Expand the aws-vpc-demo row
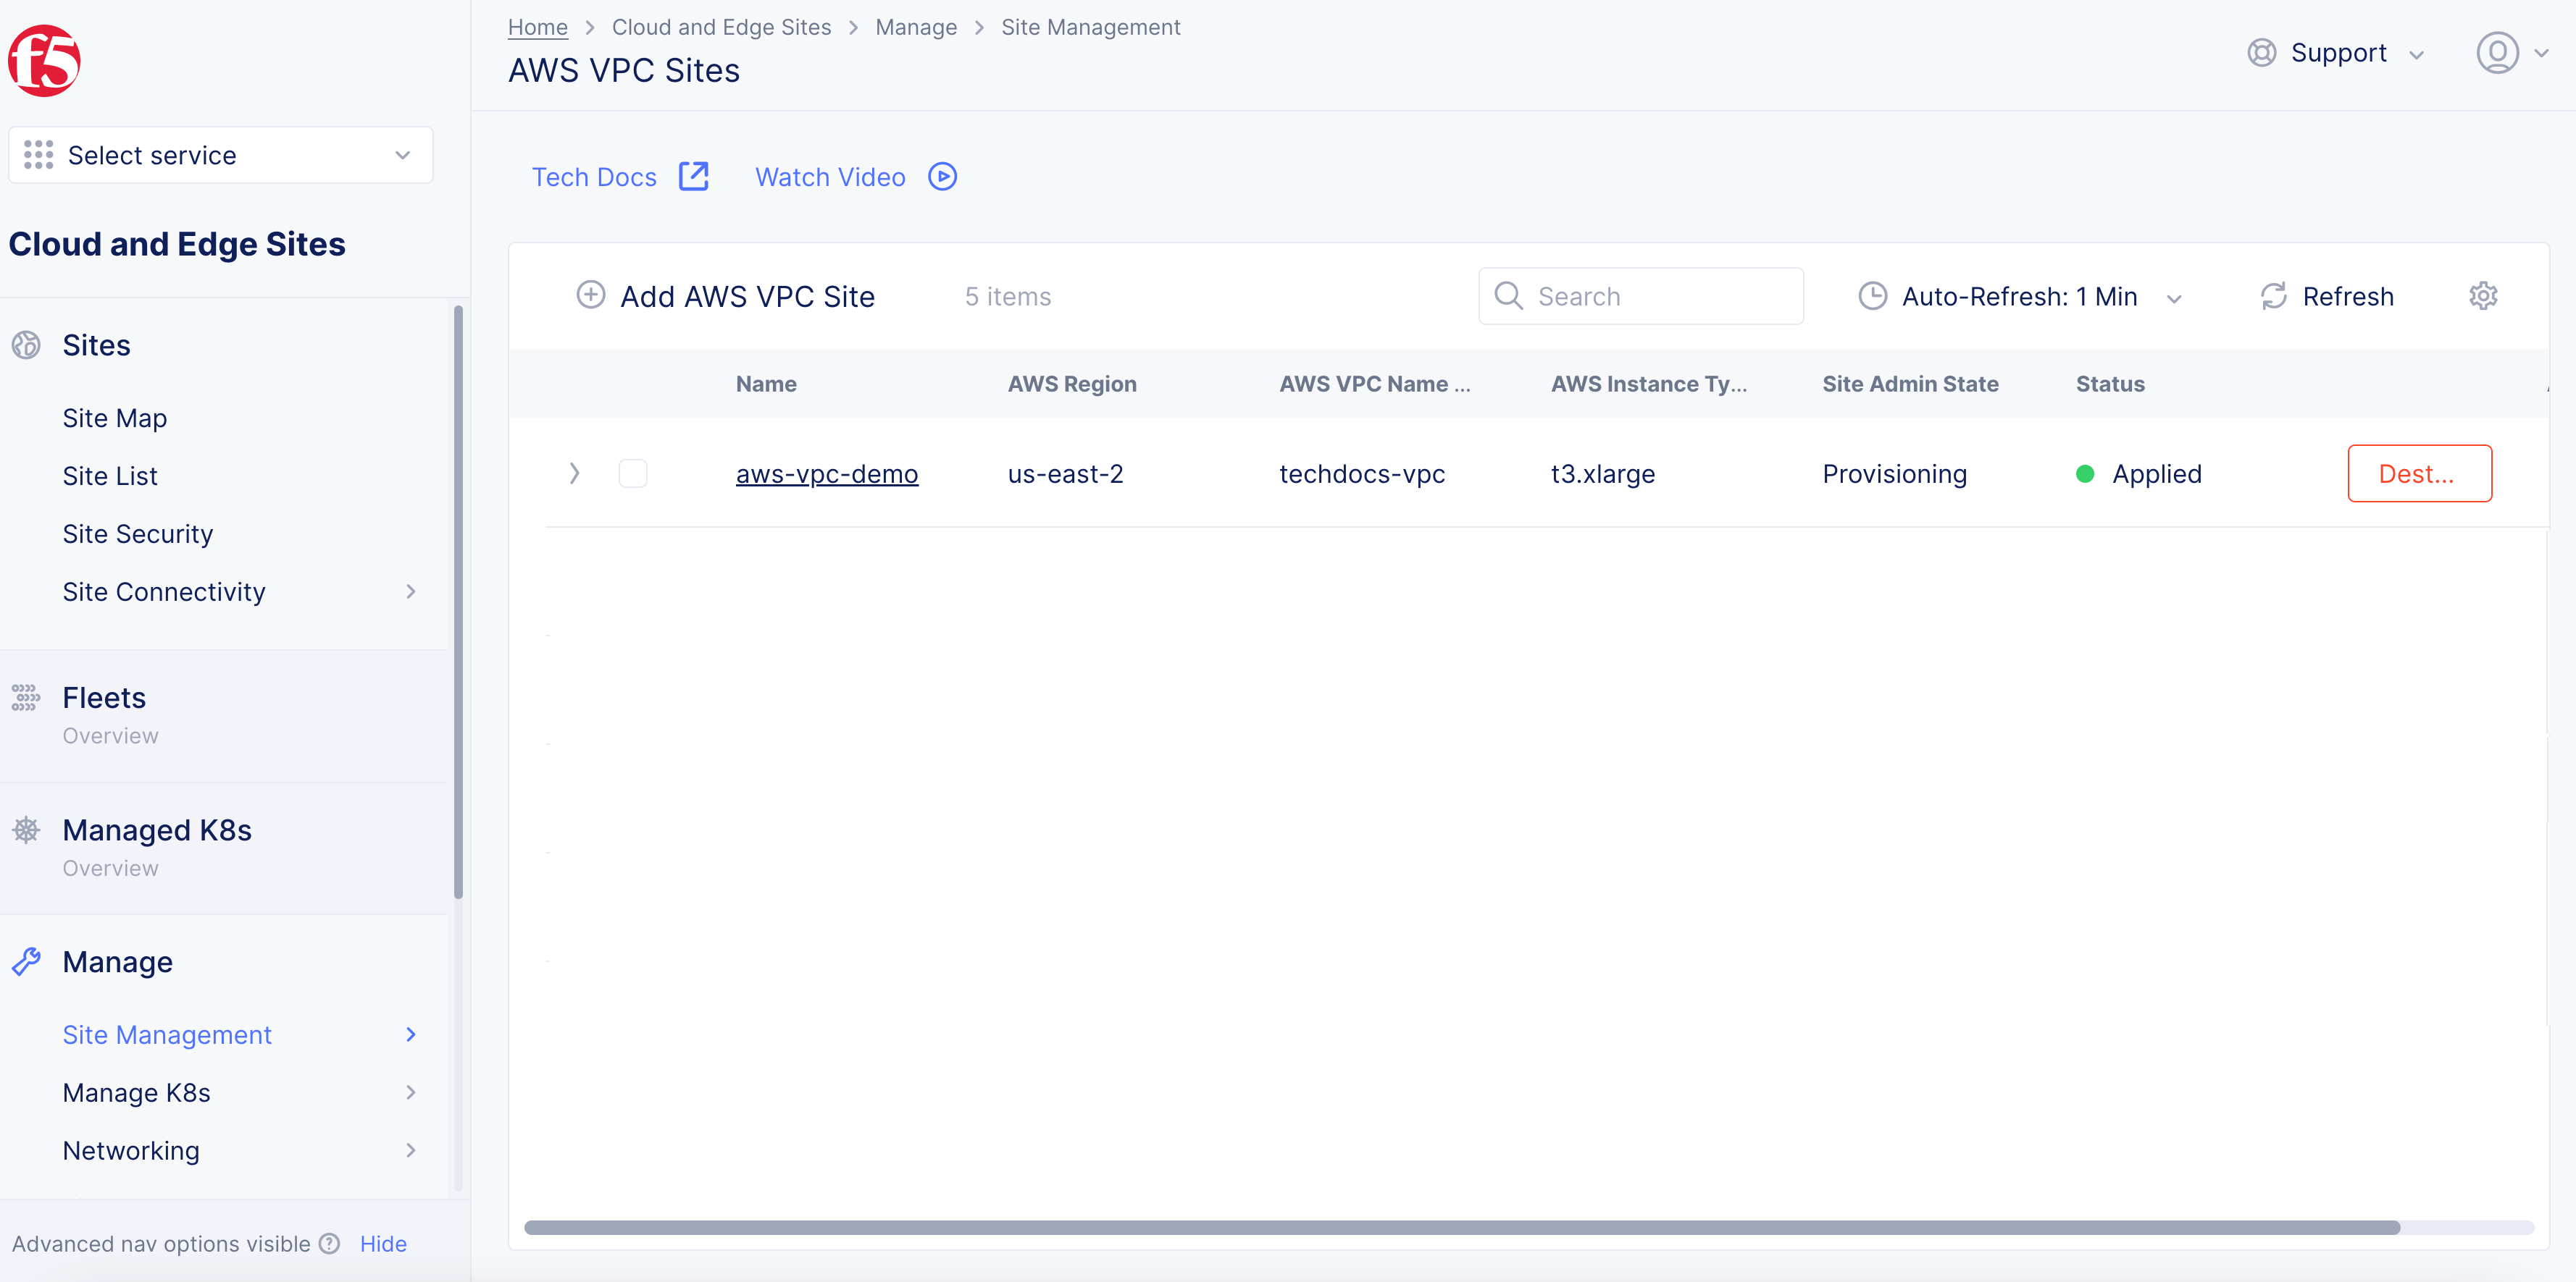This screenshot has height=1282, width=2576. pos(574,473)
